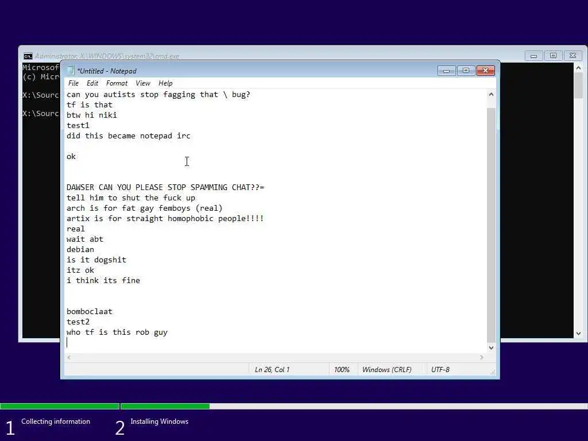Click the line 'wait abt'
Viewport: 588px width, 441px height.
coord(85,239)
